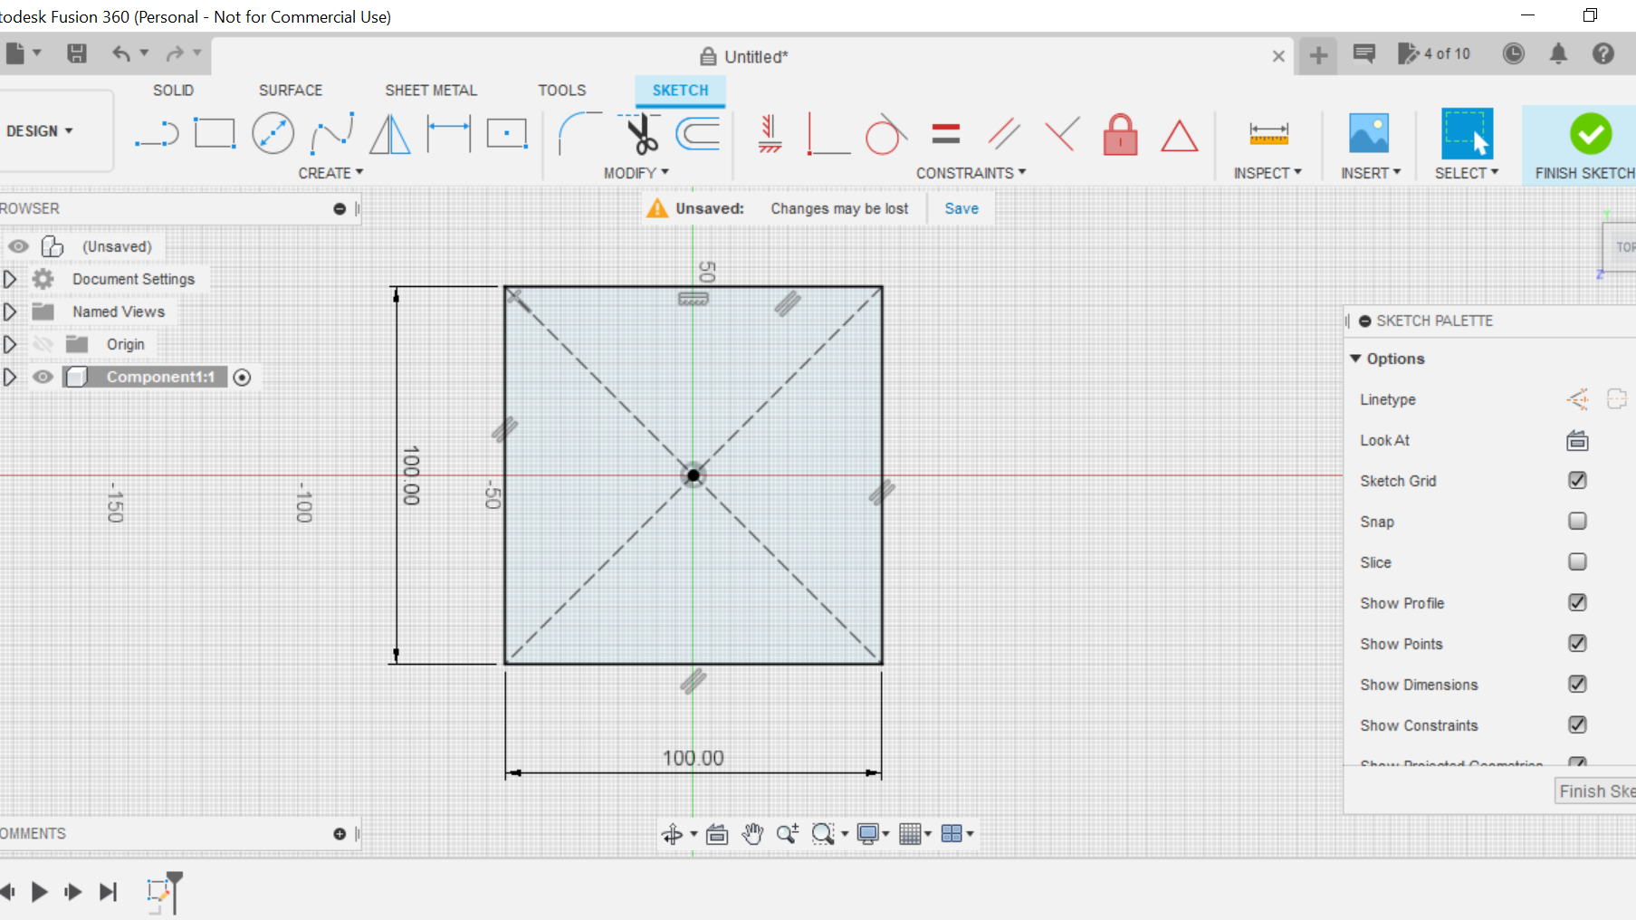
Task: Click Save in the unsaved changes banner
Action: tap(961, 208)
